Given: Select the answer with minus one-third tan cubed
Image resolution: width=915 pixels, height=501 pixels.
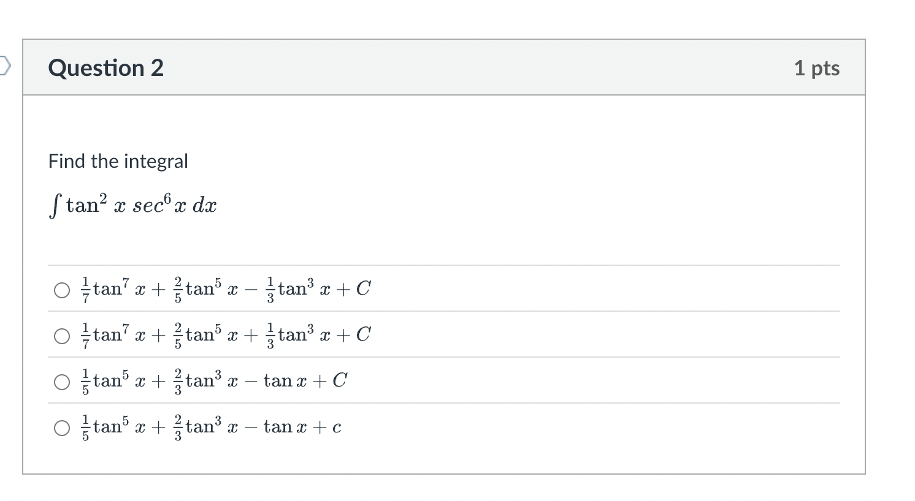Looking at the screenshot, I should [x=61, y=290].
